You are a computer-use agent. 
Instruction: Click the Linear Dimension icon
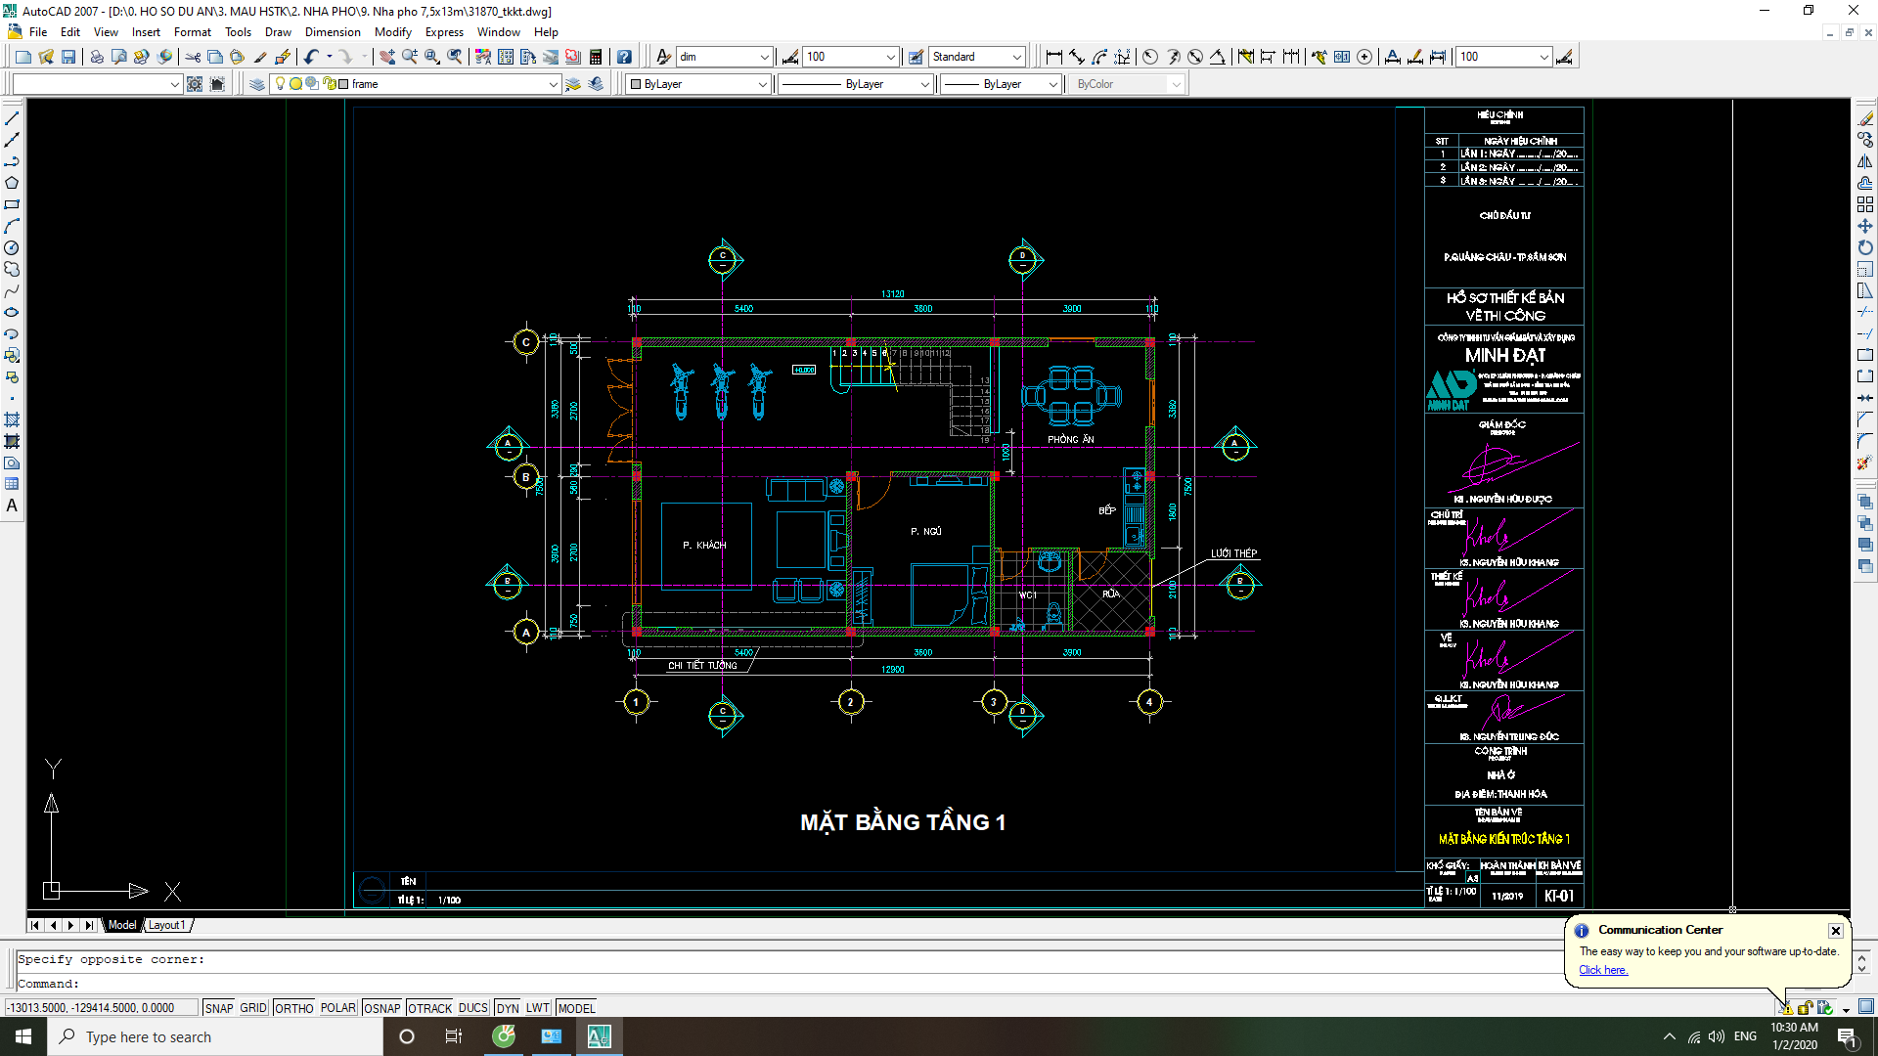1054,57
